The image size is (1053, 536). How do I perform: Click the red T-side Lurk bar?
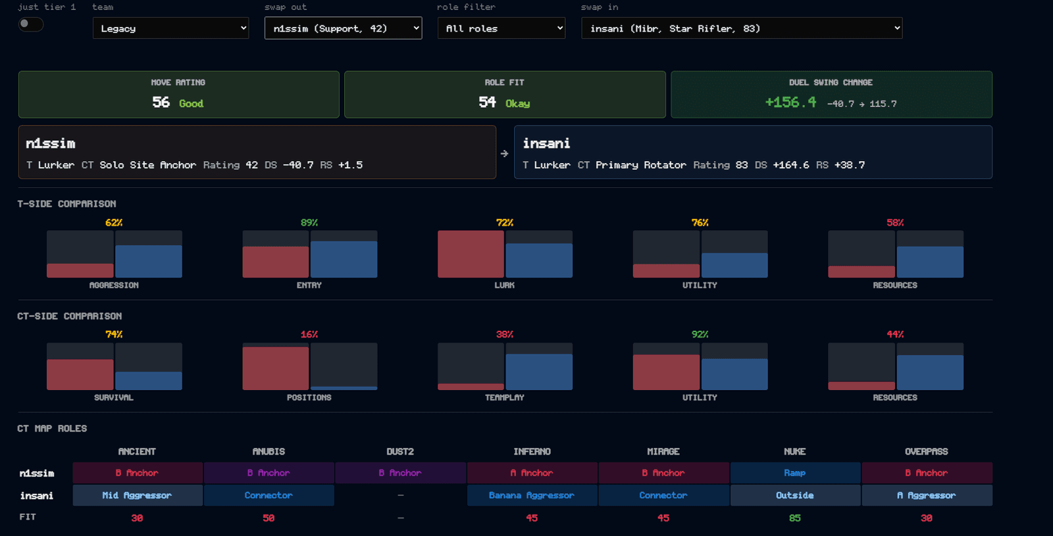[x=471, y=254]
